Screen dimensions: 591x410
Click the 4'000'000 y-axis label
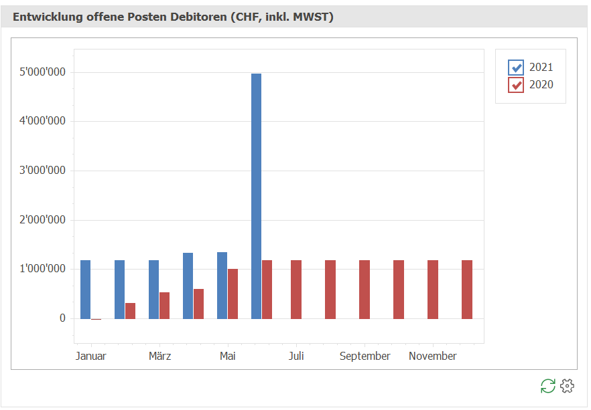coord(43,121)
